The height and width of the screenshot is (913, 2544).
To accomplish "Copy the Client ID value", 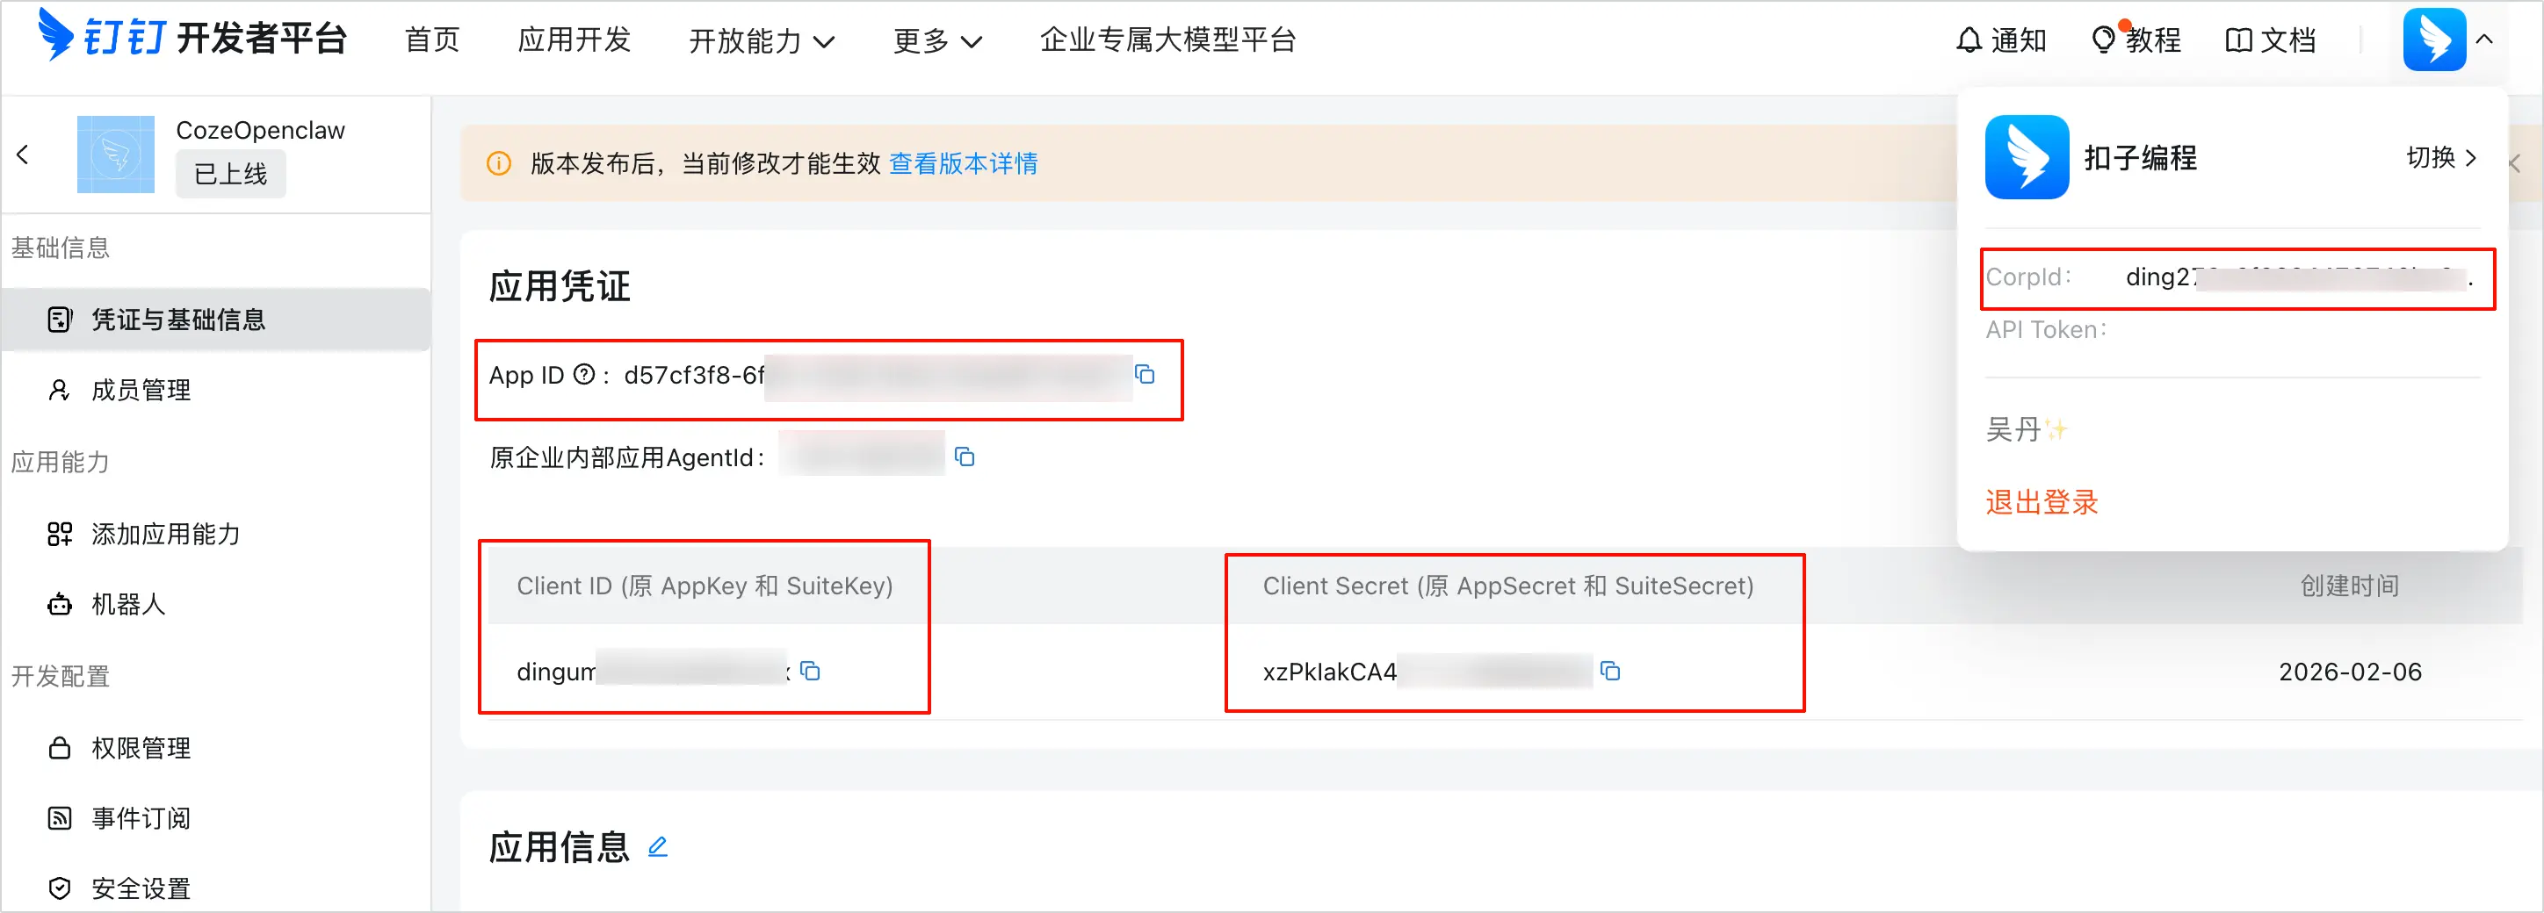I will click(x=810, y=672).
